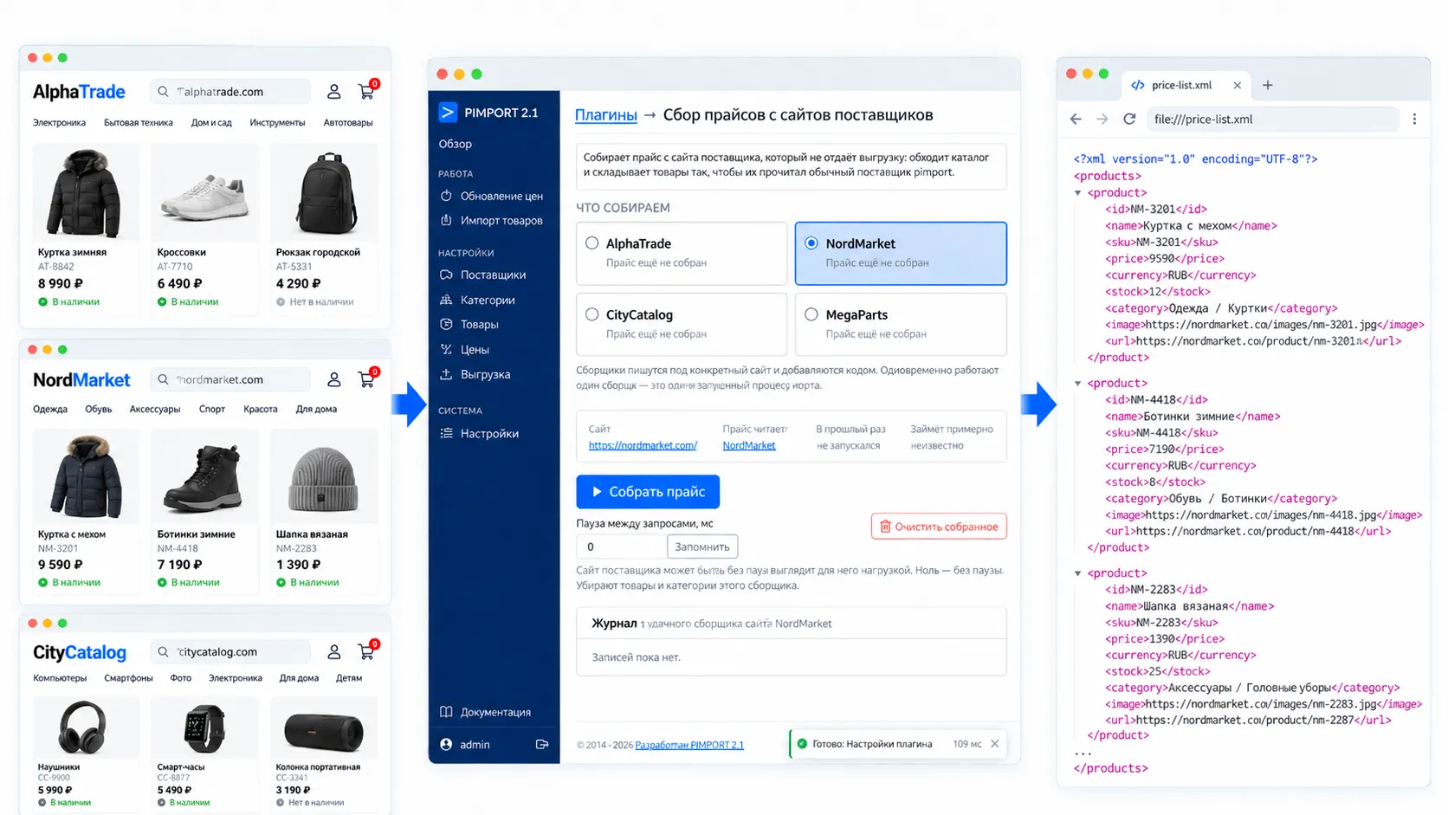Click the NordMarket store logo
The height and width of the screenshot is (815, 1448).
click(x=81, y=380)
